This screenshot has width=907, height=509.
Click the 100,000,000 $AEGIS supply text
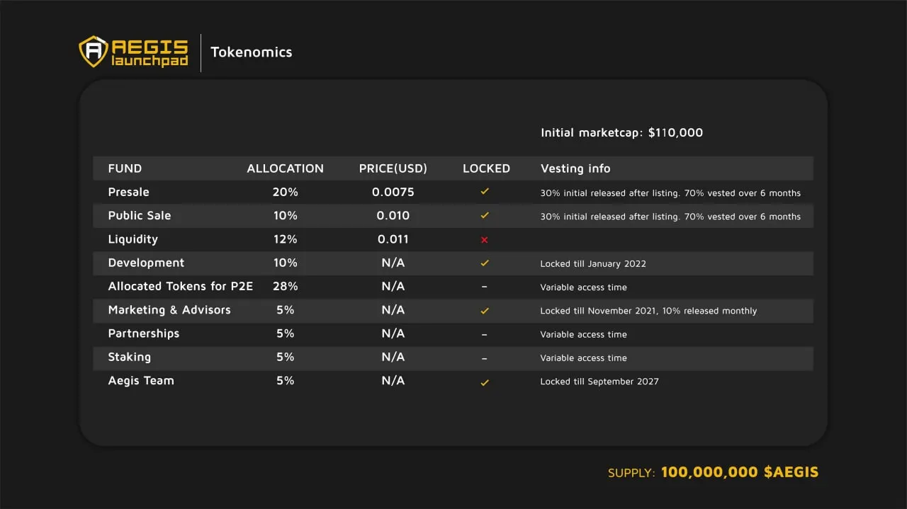pyautogui.click(x=740, y=472)
